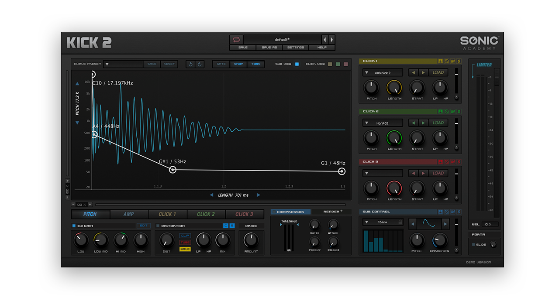Open the 808 Kick 2 sample dropdown
The height and width of the screenshot is (301, 559).
pyautogui.click(x=383, y=73)
